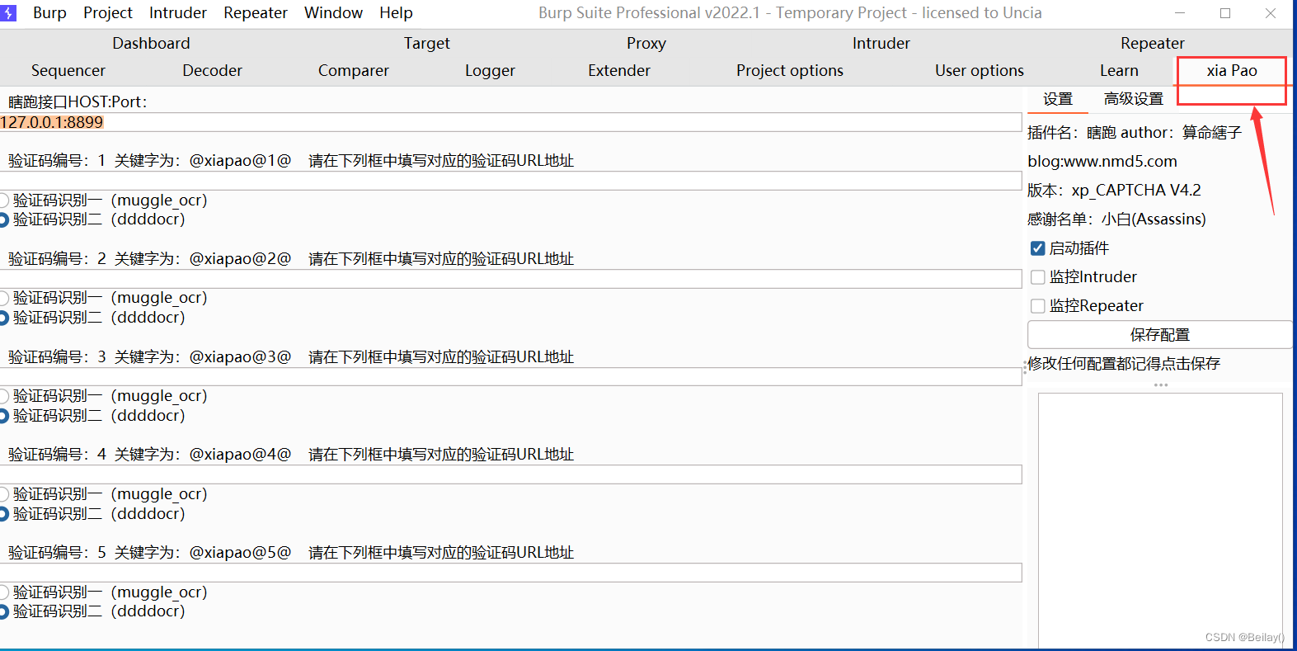Enable the 监控Repeater checkbox
The width and height of the screenshot is (1297, 651).
(1038, 306)
